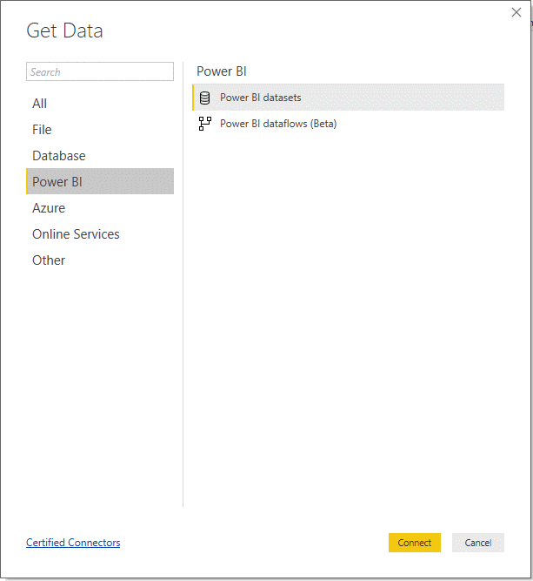Choose Power BI datasets connector text
Screen dimensions: 533x581
point(260,98)
